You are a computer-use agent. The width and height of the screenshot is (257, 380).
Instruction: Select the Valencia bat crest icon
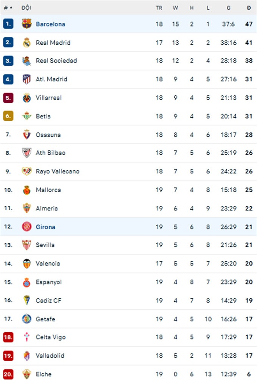point(26,264)
